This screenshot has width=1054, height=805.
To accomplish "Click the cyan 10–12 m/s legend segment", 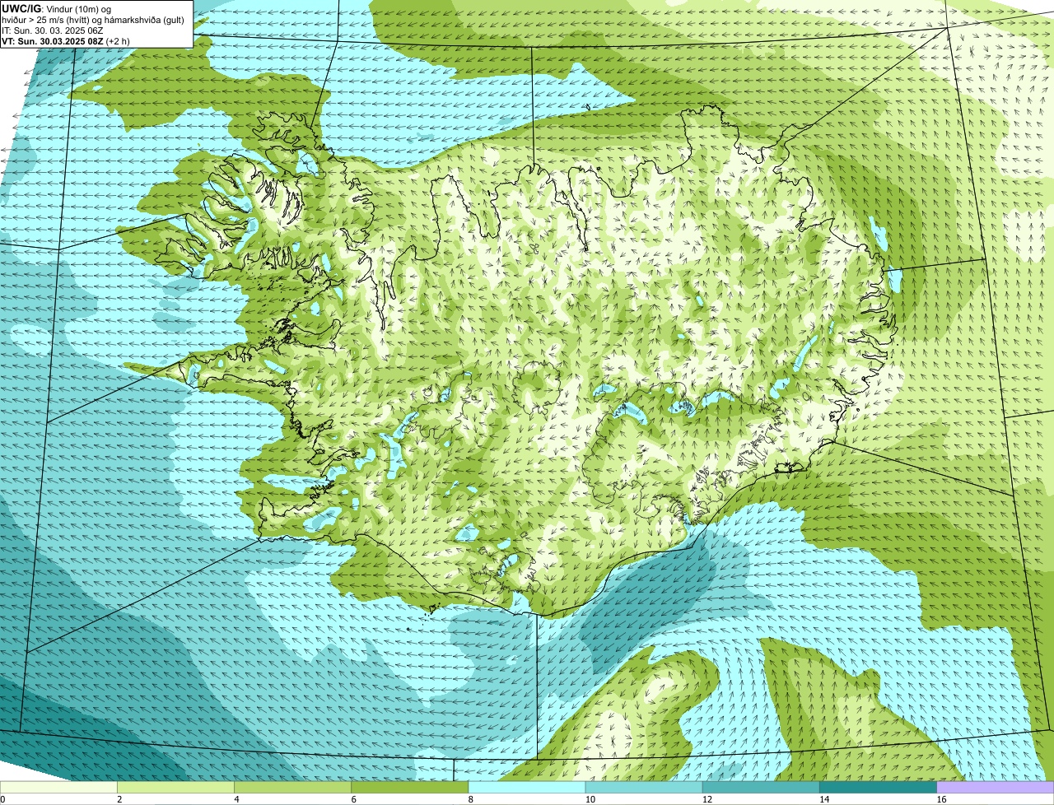I will click(644, 787).
